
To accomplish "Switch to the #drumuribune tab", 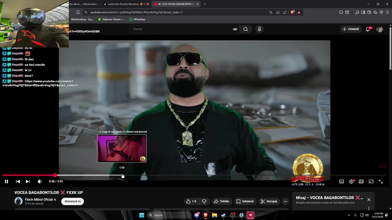I will 84,4.
